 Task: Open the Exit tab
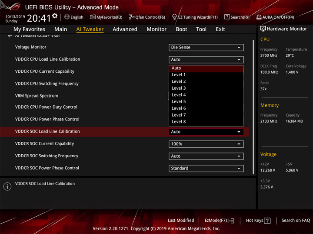(220, 29)
